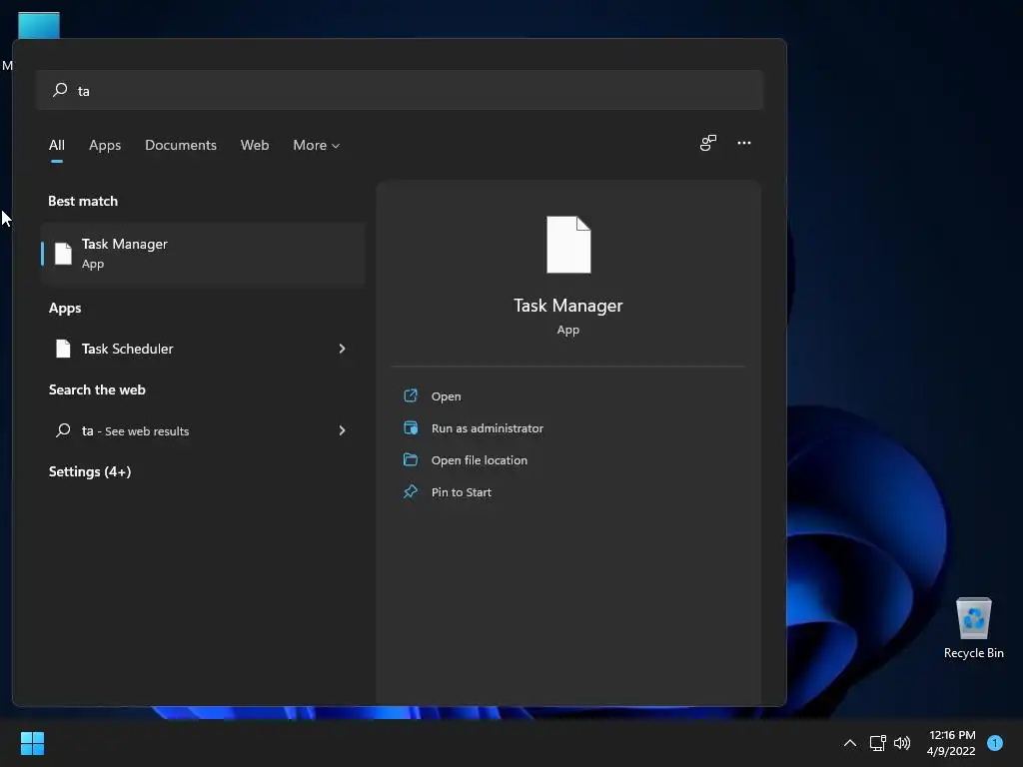Show hidden tray icons chevron
1023x767 pixels.
point(849,743)
